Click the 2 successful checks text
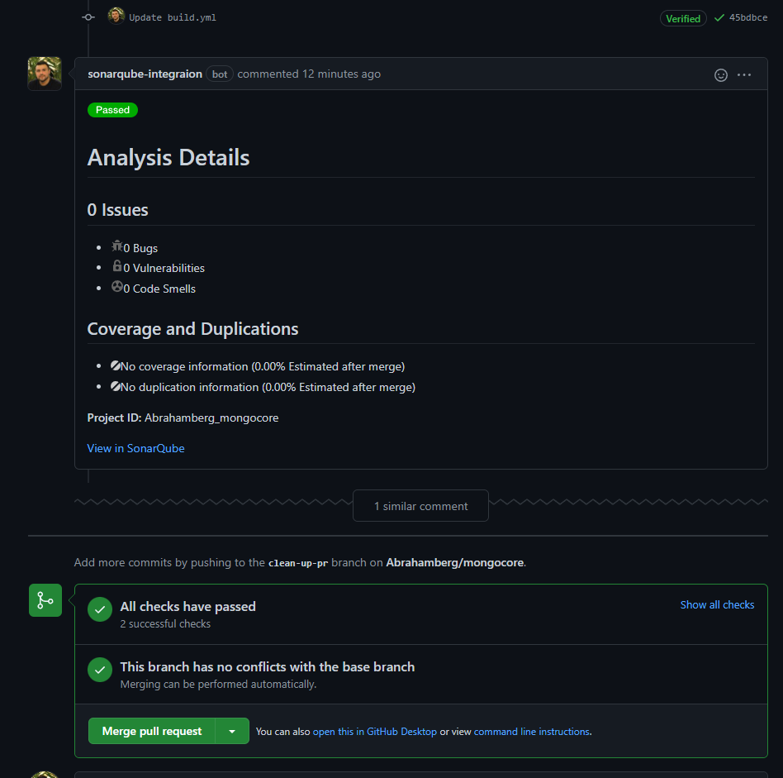Image resolution: width=783 pixels, height=778 pixels. [165, 624]
